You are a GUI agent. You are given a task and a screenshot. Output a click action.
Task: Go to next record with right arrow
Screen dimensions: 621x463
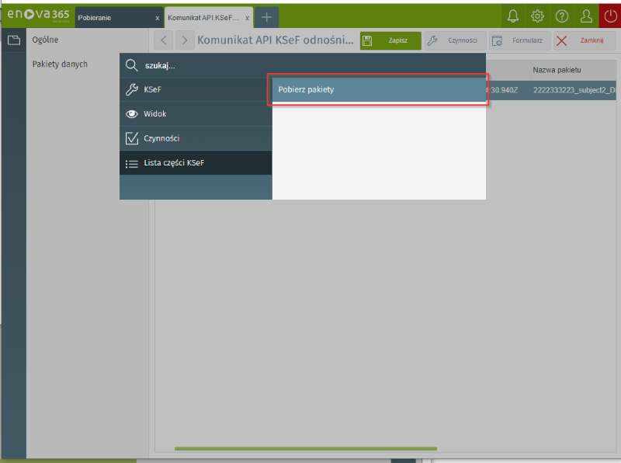(x=185, y=40)
